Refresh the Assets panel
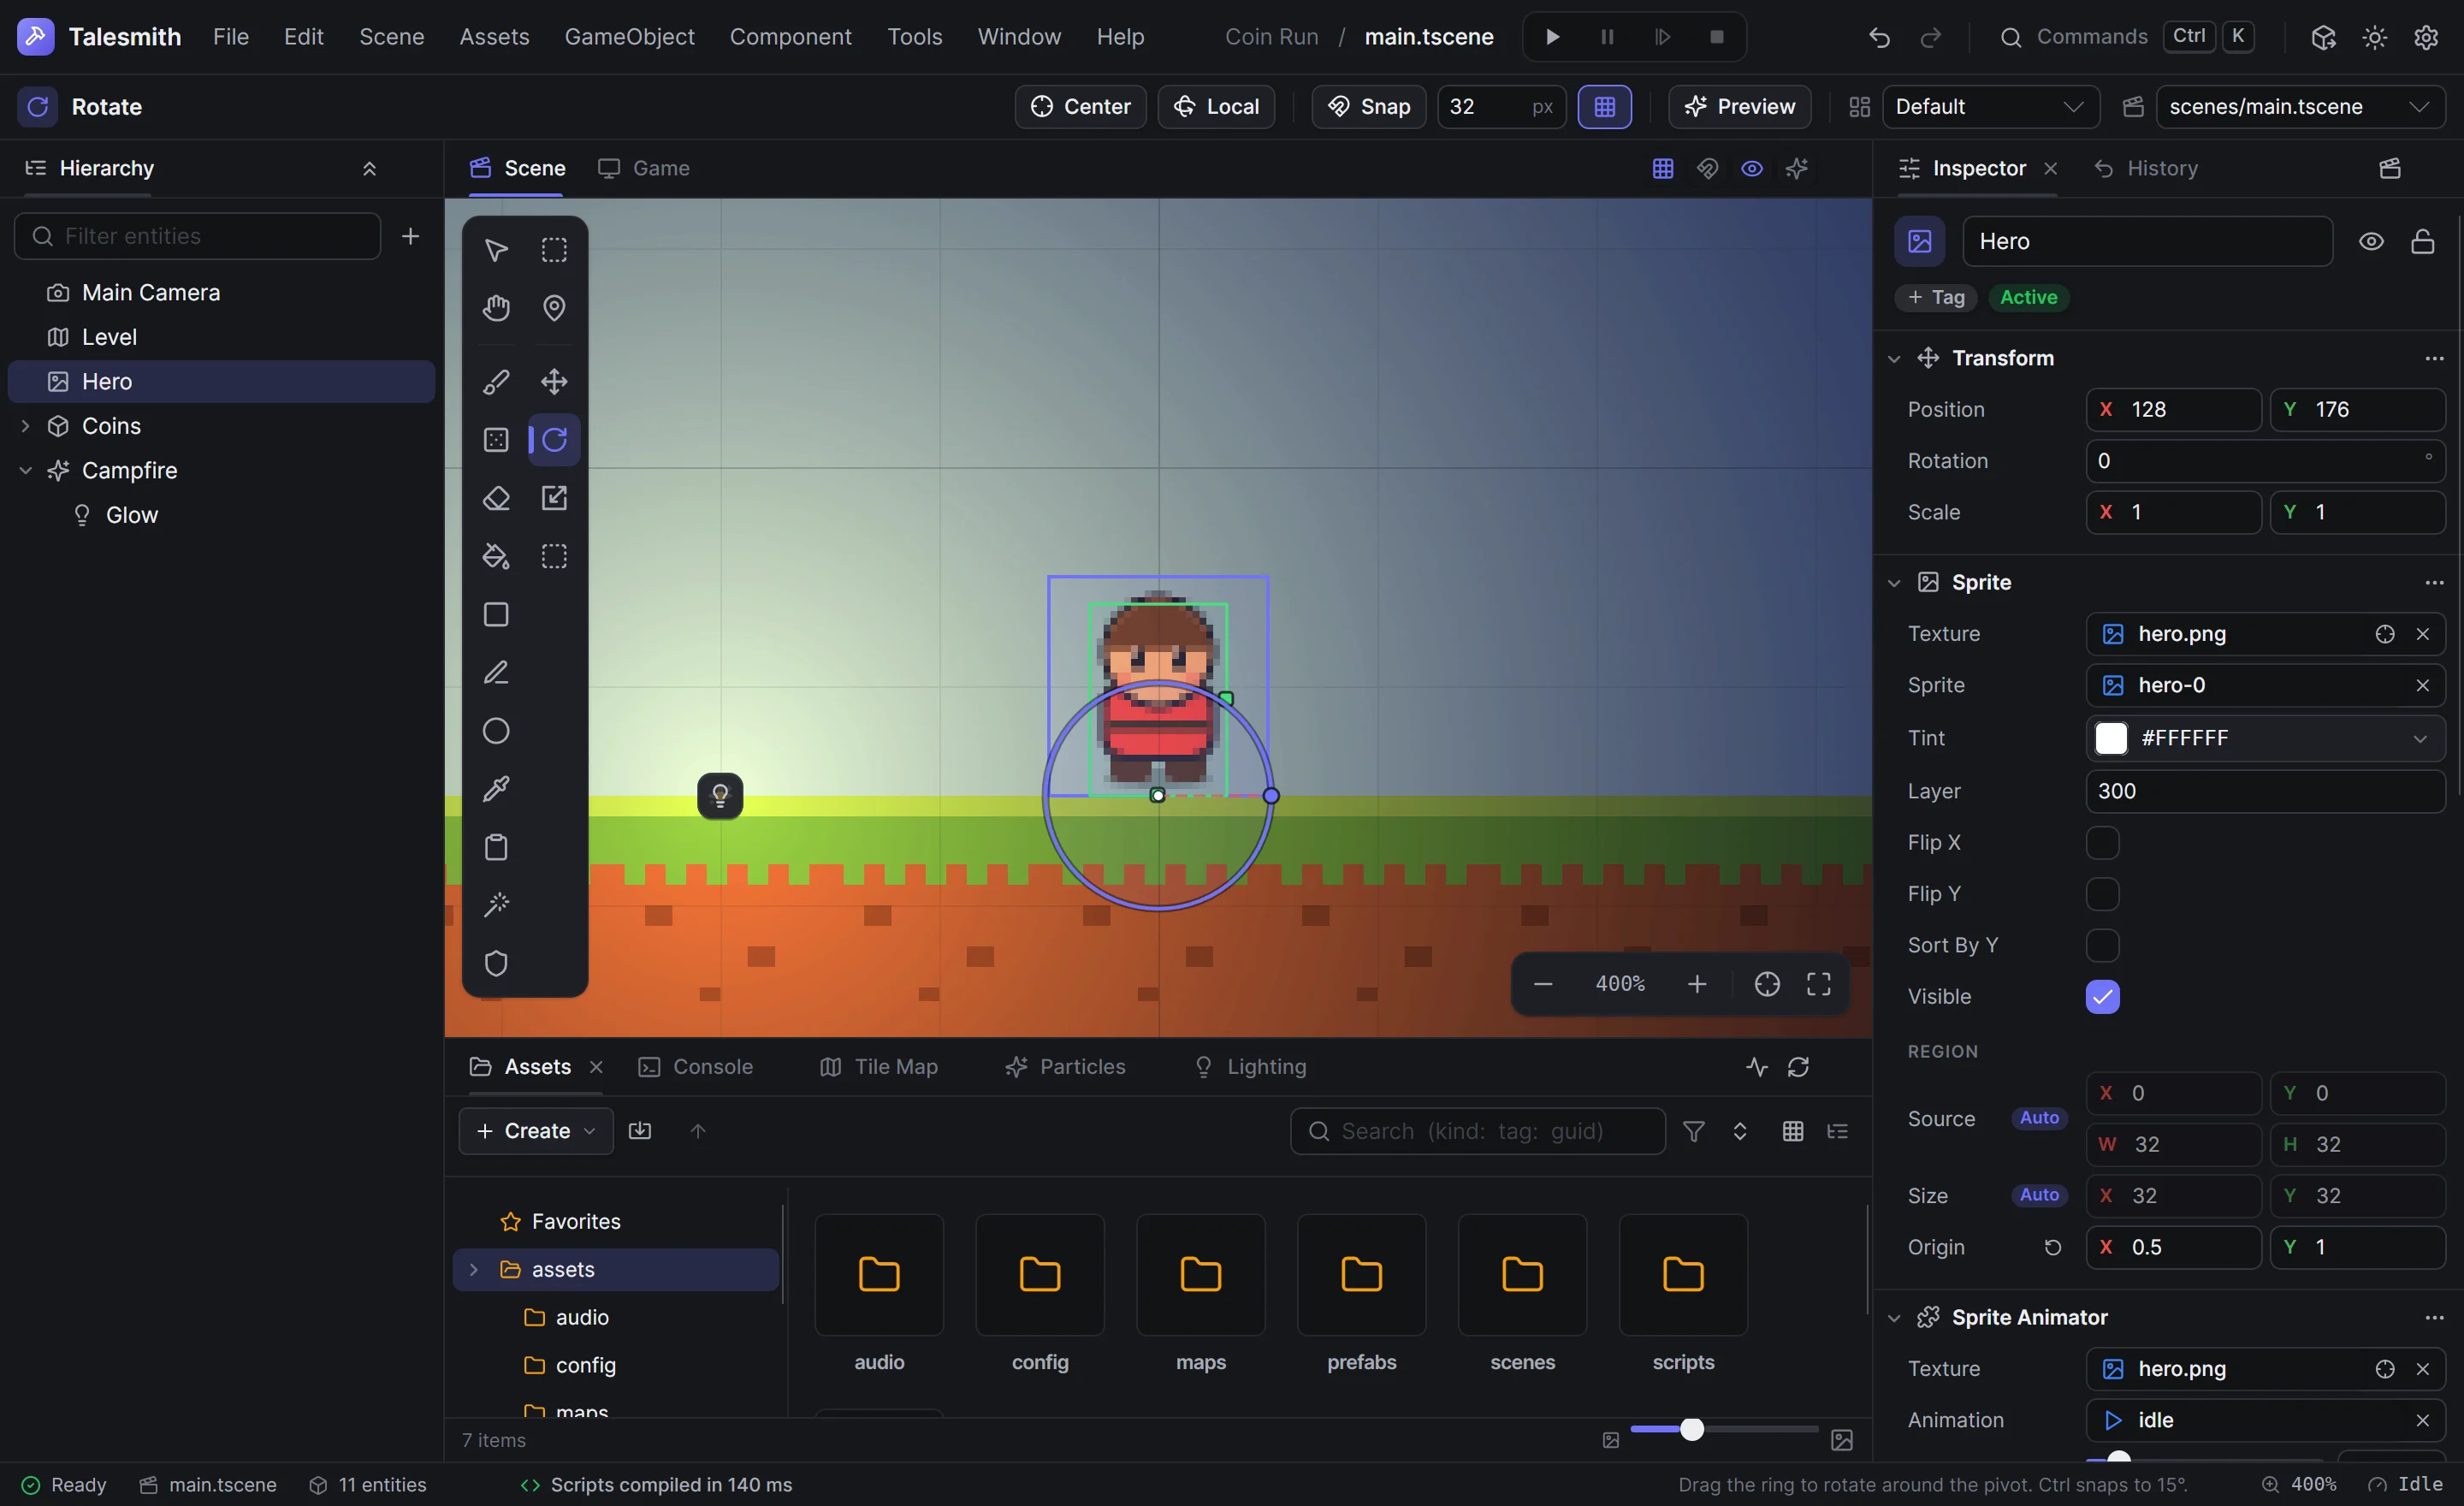 [1798, 1067]
